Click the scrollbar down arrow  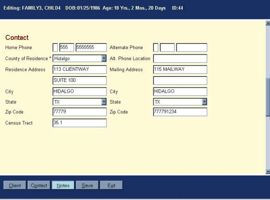pyautogui.click(x=268, y=171)
